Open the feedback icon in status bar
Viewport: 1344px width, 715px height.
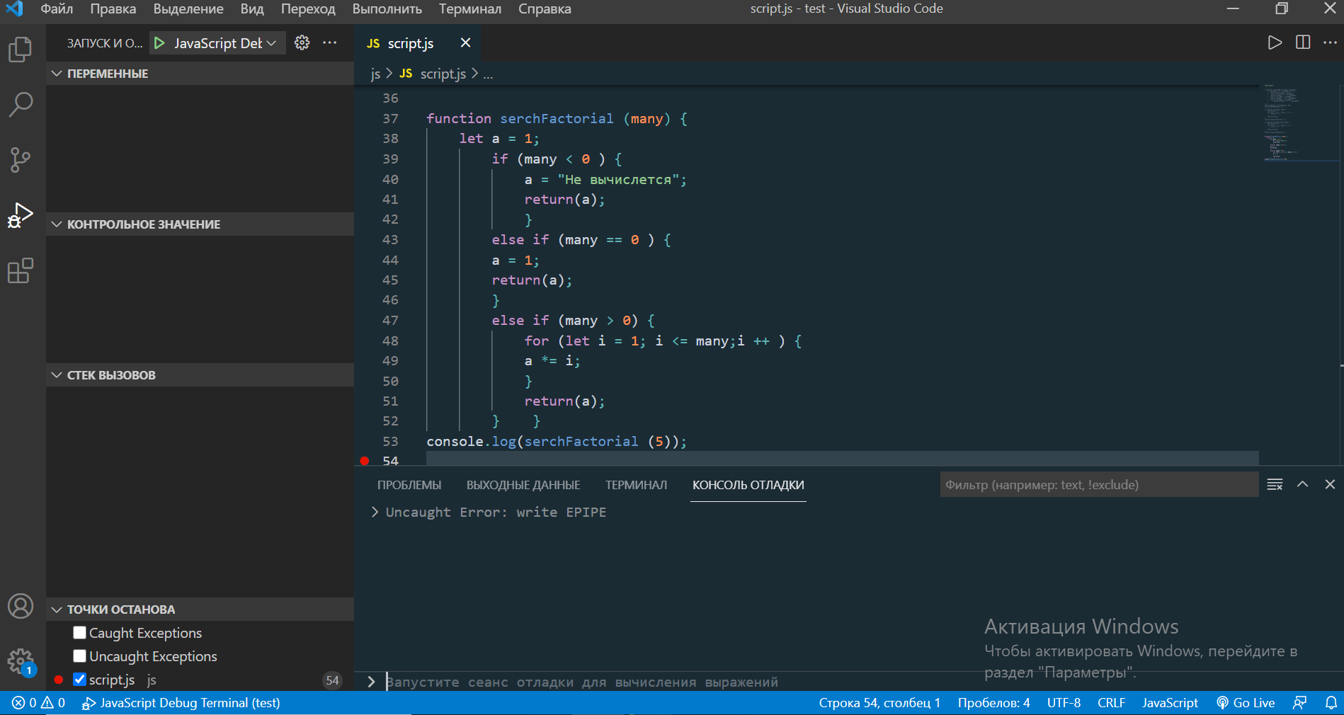1299,703
